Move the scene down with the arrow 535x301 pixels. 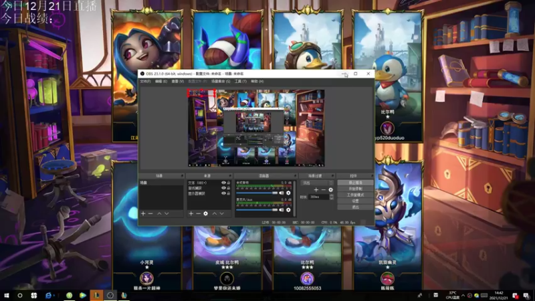pos(167,213)
